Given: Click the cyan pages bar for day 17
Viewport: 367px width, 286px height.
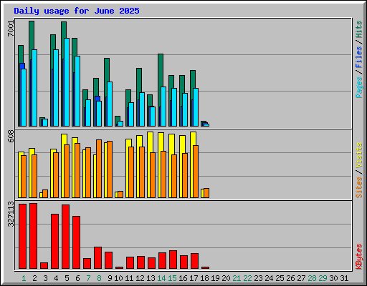Looking at the screenshot, I should point(196,107).
